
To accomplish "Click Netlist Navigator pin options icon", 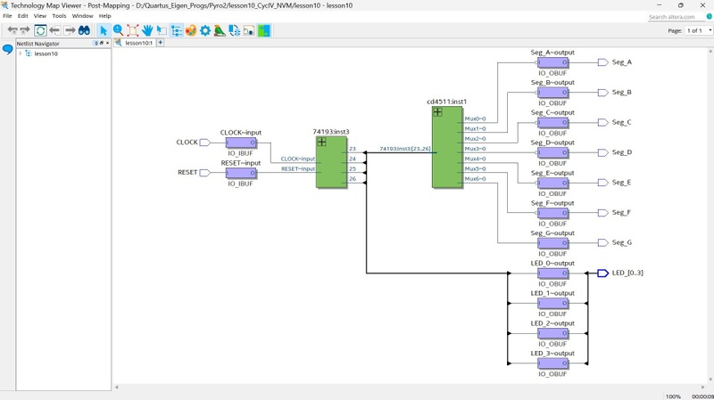I will click(96, 43).
